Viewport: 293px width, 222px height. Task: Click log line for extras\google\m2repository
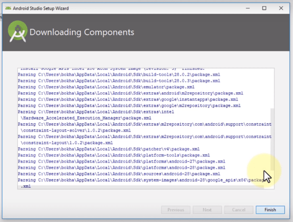pyautogui.click(x=129, y=106)
